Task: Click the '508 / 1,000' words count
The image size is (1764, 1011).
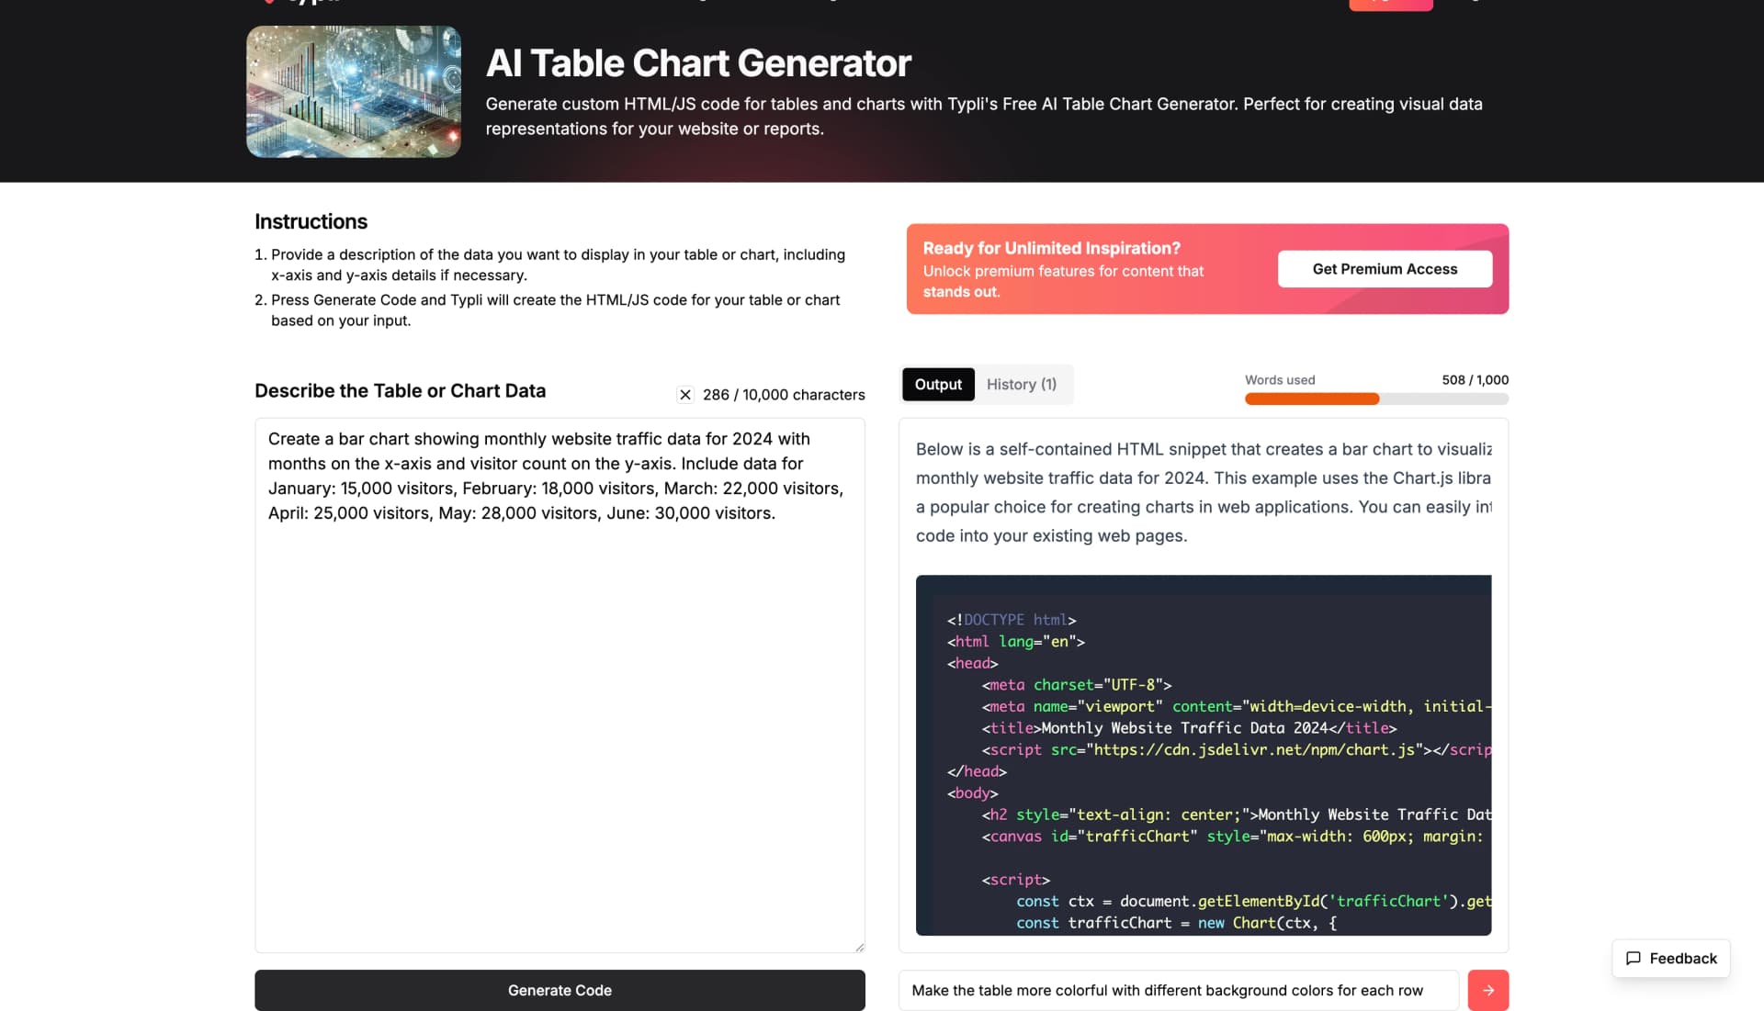Action: click(x=1475, y=379)
